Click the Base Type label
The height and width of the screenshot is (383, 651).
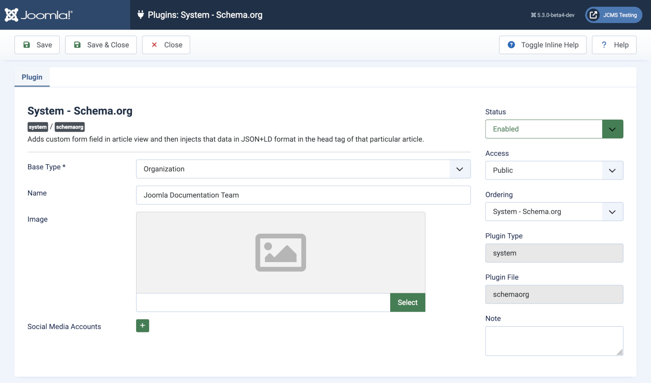click(47, 167)
